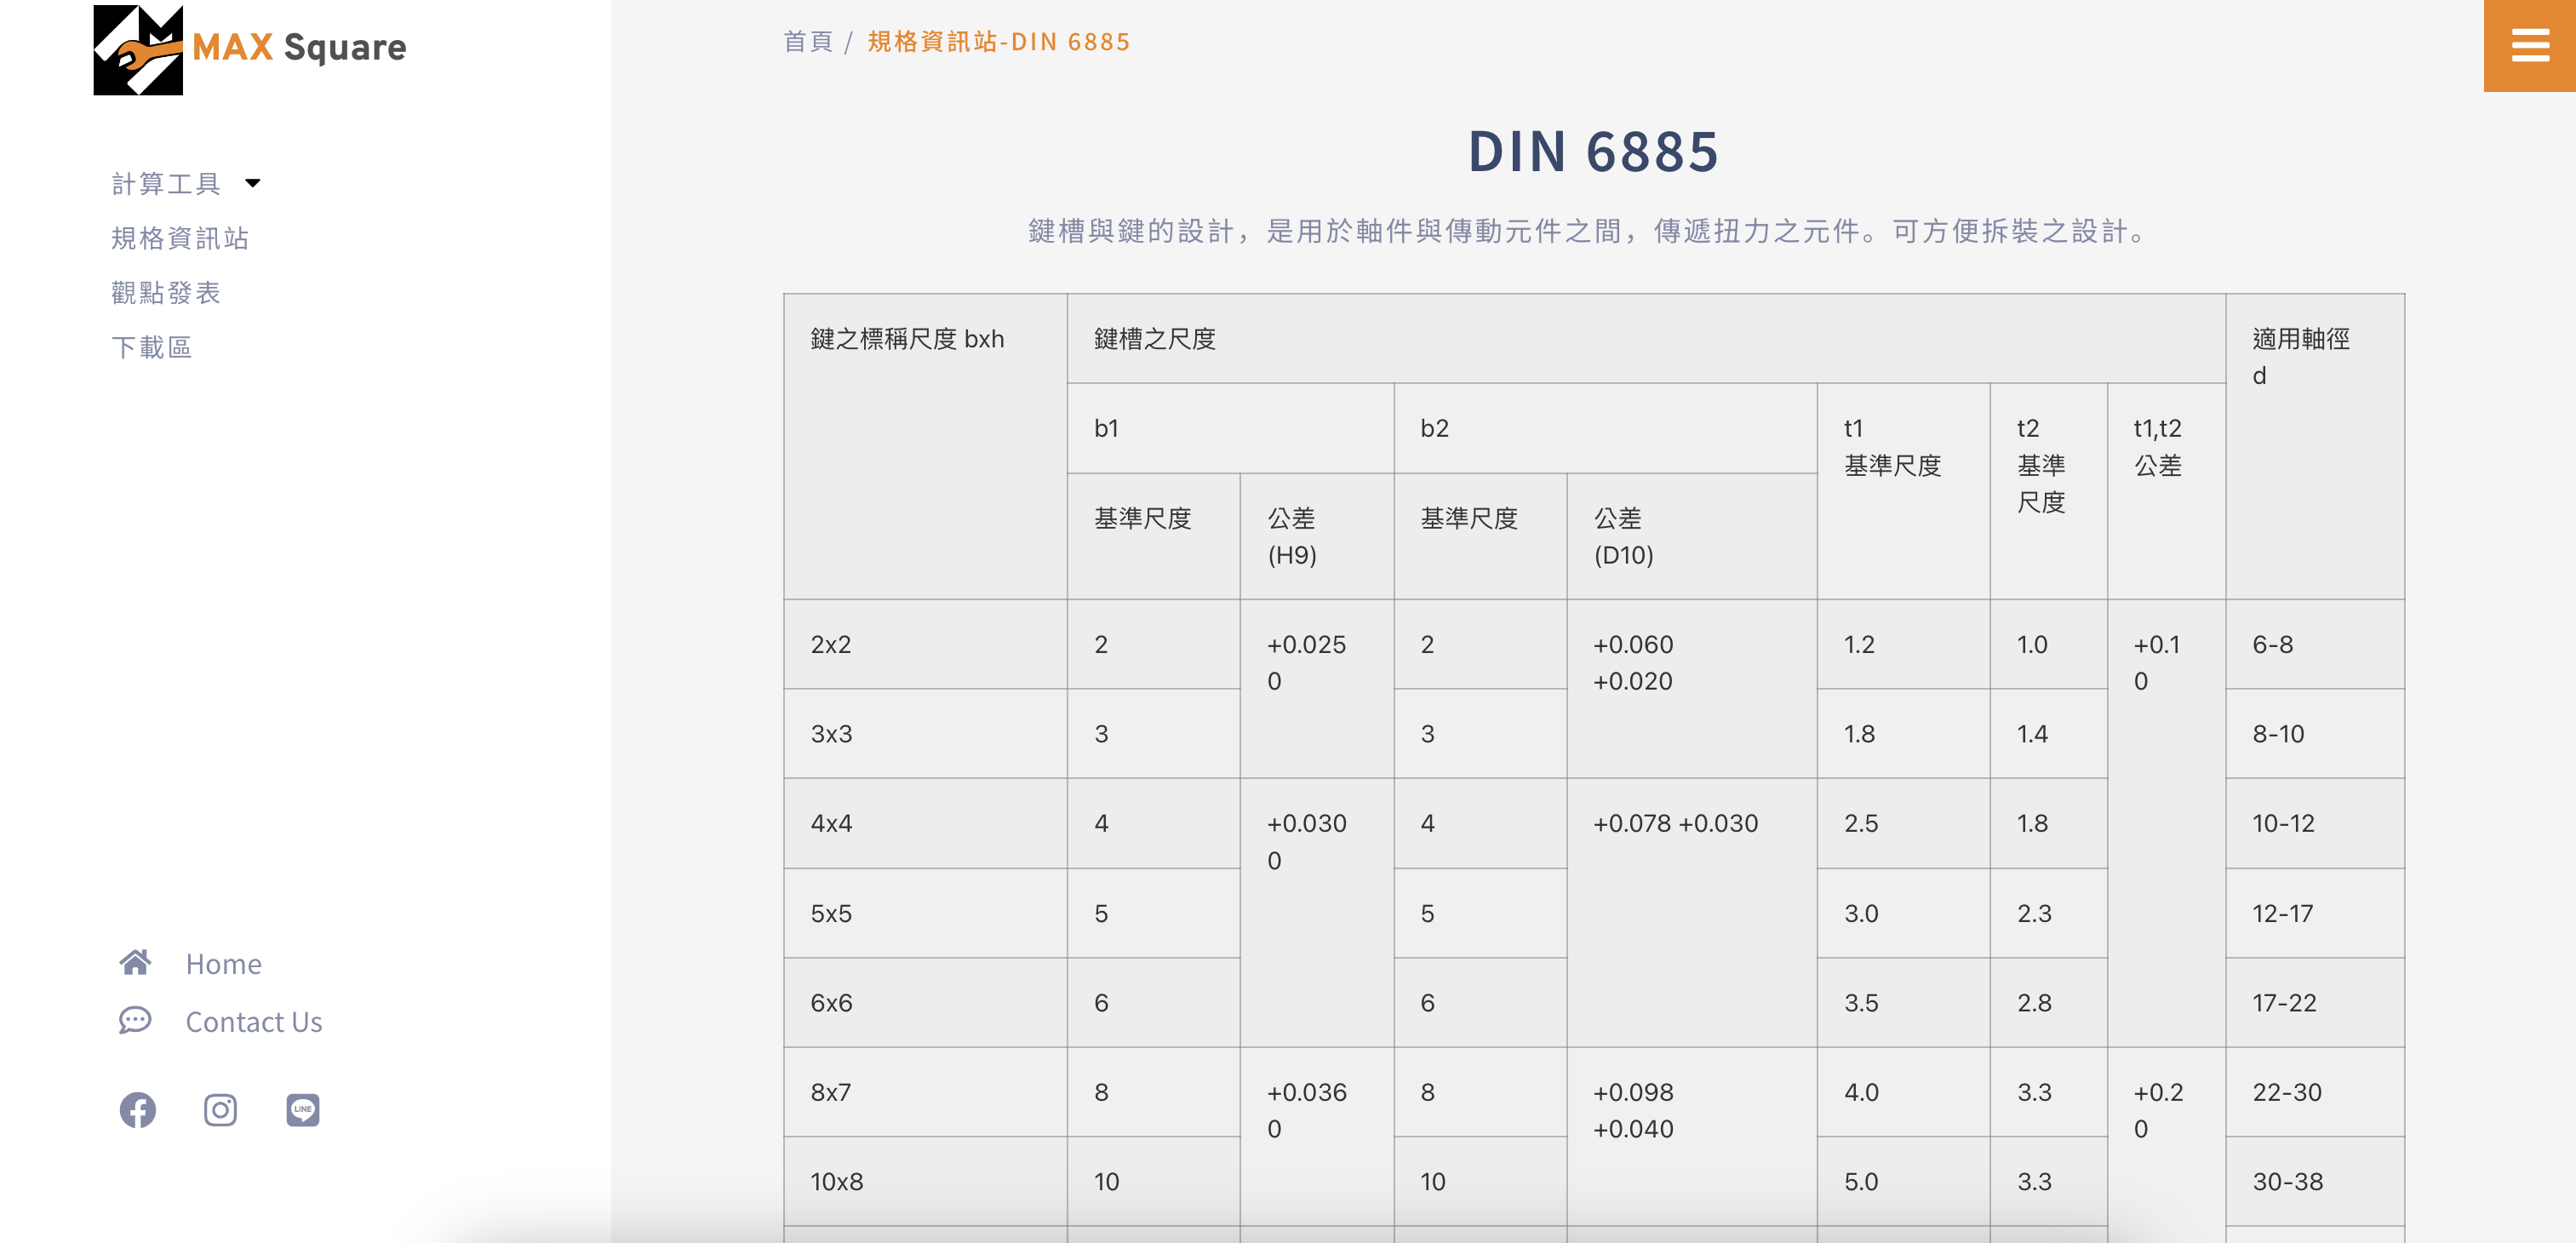Click the +0.025 0 tolerance cell
Screen dimensions: 2576x1243
[x=1317, y=689]
